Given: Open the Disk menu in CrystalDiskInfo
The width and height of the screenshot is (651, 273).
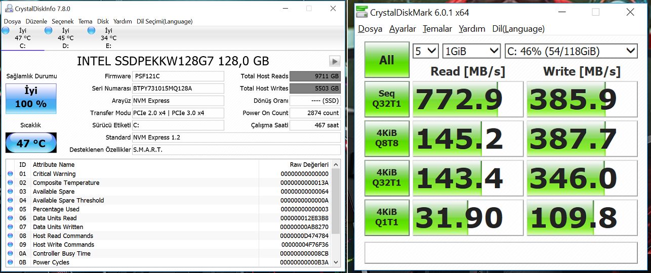Looking at the screenshot, I should coord(103,21).
